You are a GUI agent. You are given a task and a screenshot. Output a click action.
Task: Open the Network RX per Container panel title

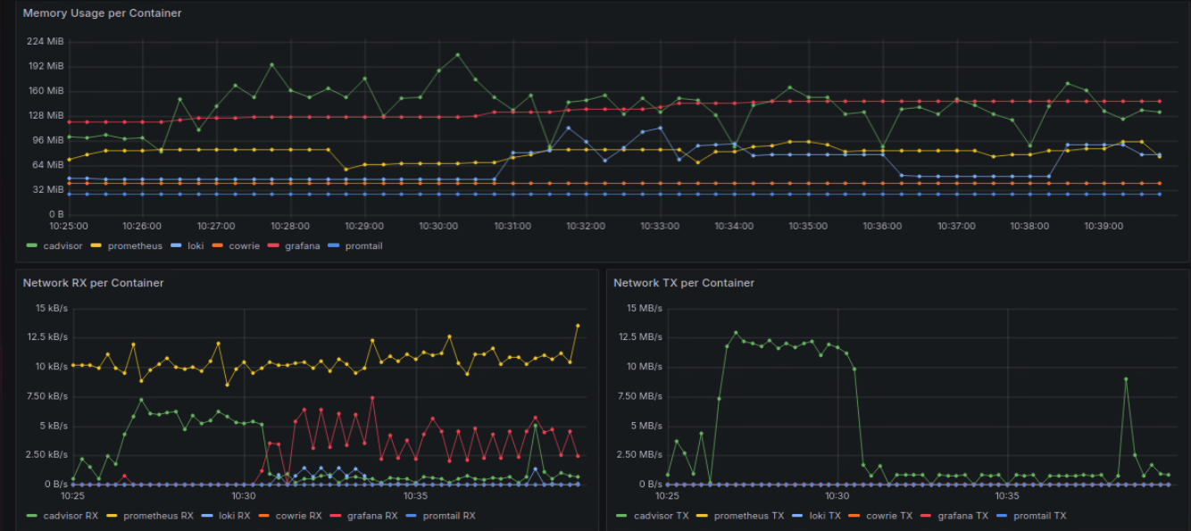(x=94, y=283)
